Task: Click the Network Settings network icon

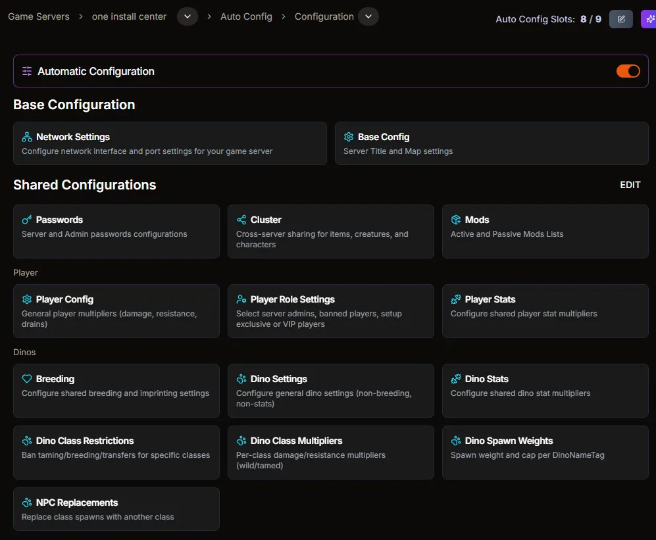Action: [x=26, y=137]
